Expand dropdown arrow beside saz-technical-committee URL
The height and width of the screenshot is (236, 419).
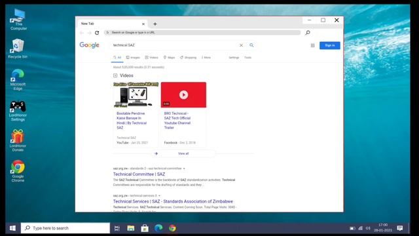[x=184, y=168]
